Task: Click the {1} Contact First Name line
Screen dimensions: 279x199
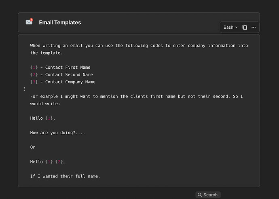Action: (x=60, y=68)
